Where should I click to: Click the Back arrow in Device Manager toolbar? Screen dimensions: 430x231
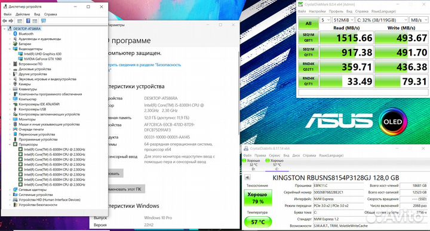click(5, 21)
